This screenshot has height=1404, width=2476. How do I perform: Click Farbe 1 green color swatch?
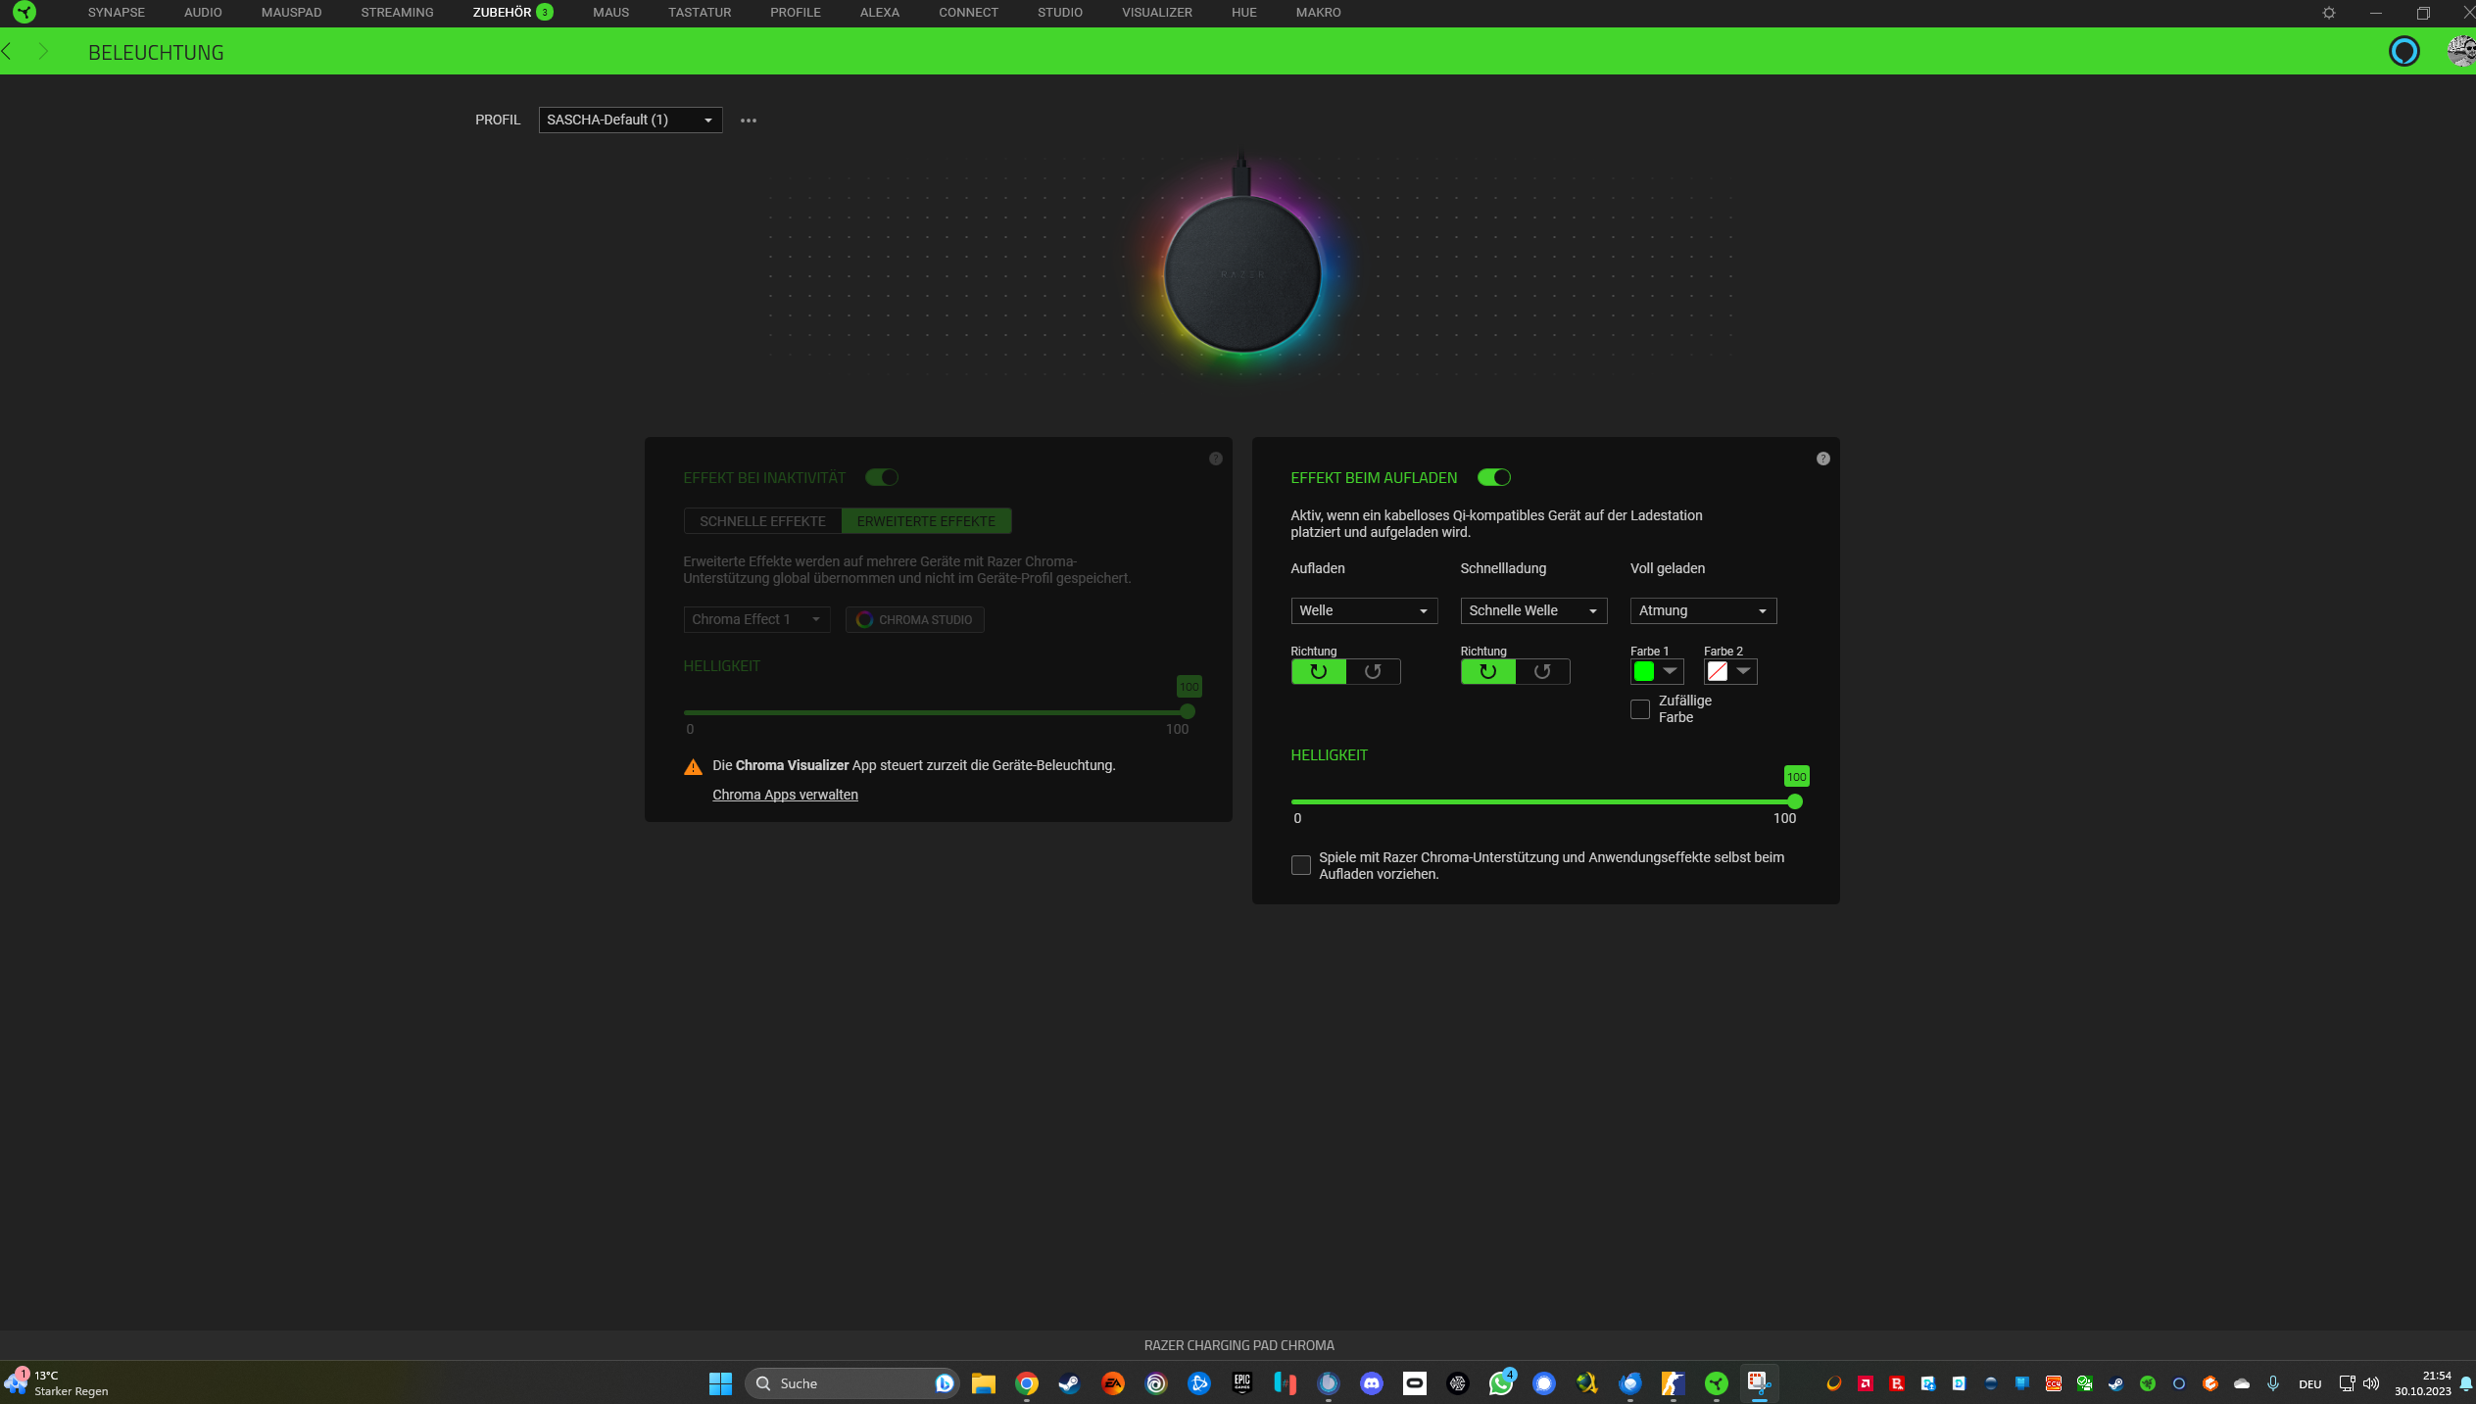tap(1644, 671)
